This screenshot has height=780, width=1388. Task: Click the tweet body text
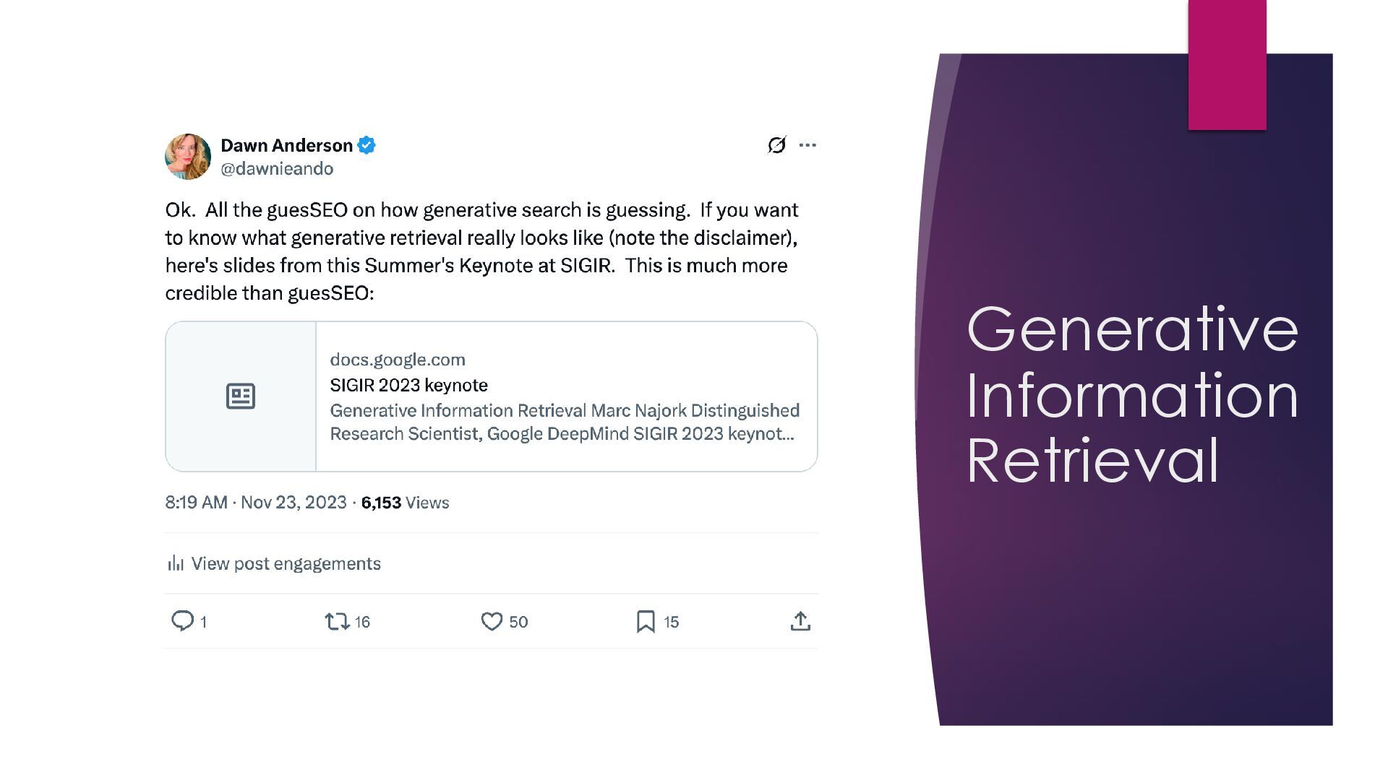click(481, 251)
